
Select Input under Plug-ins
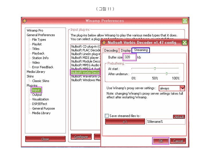(x=36, y=90)
